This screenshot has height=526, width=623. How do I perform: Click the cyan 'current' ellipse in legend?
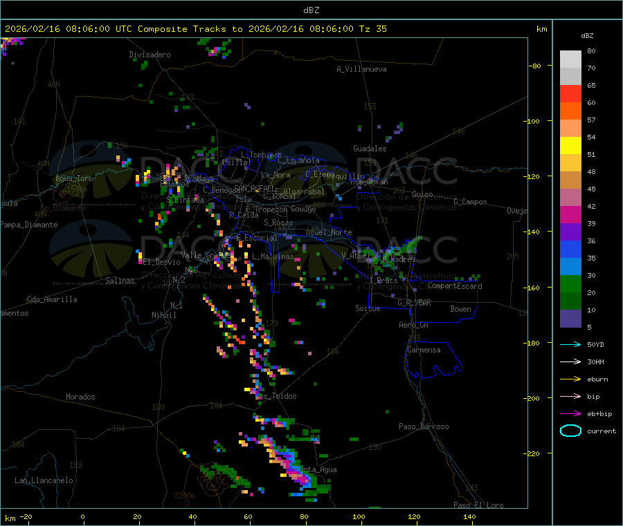tap(570, 431)
